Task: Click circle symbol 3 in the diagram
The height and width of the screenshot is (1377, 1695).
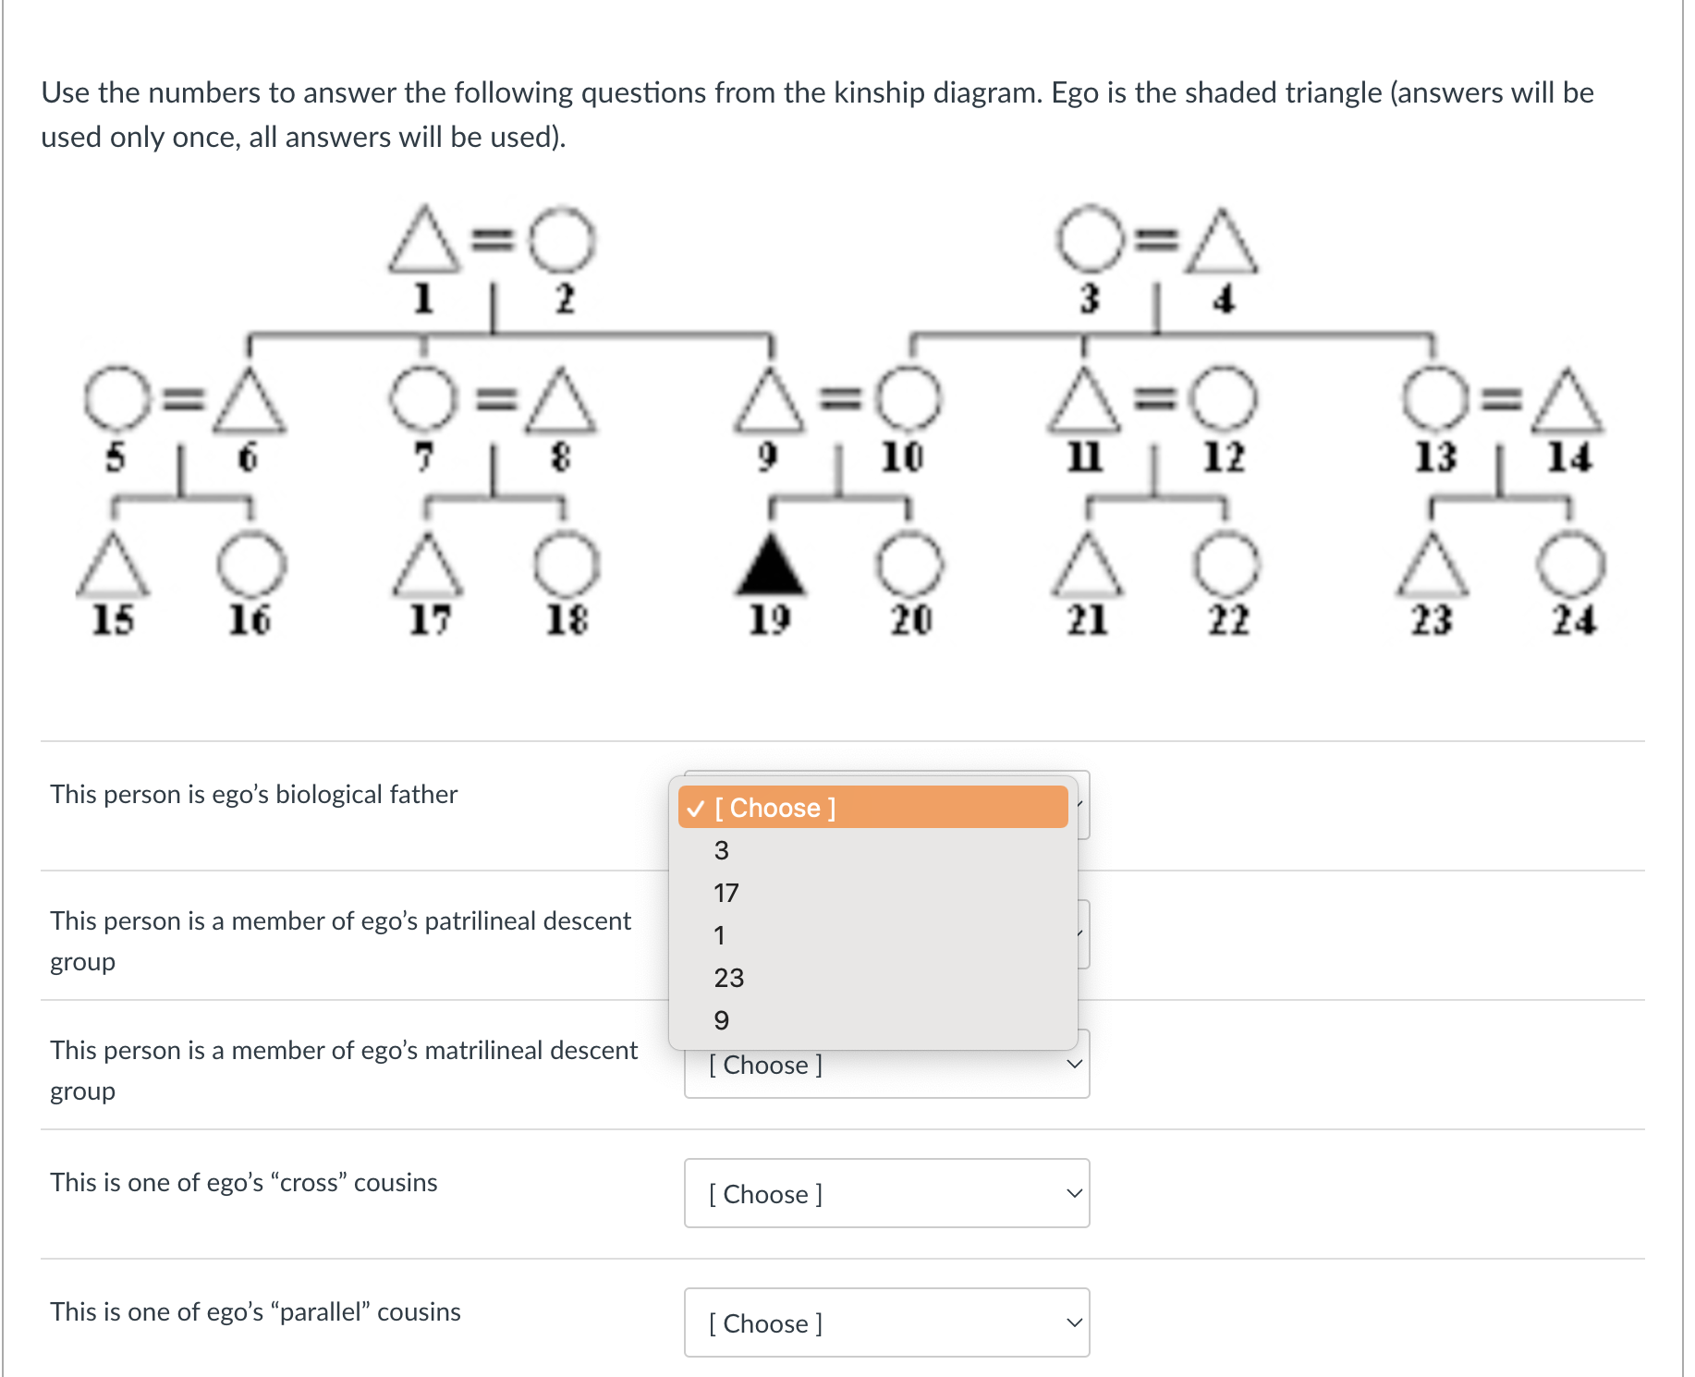Action: (1088, 238)
